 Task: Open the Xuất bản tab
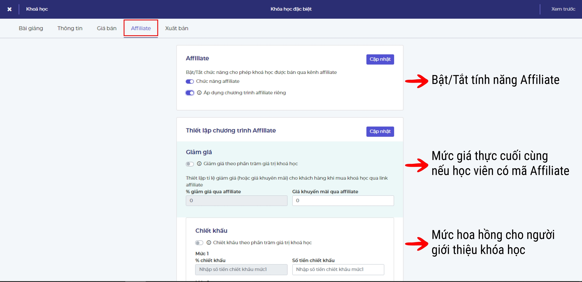click(x=177, y=28)
